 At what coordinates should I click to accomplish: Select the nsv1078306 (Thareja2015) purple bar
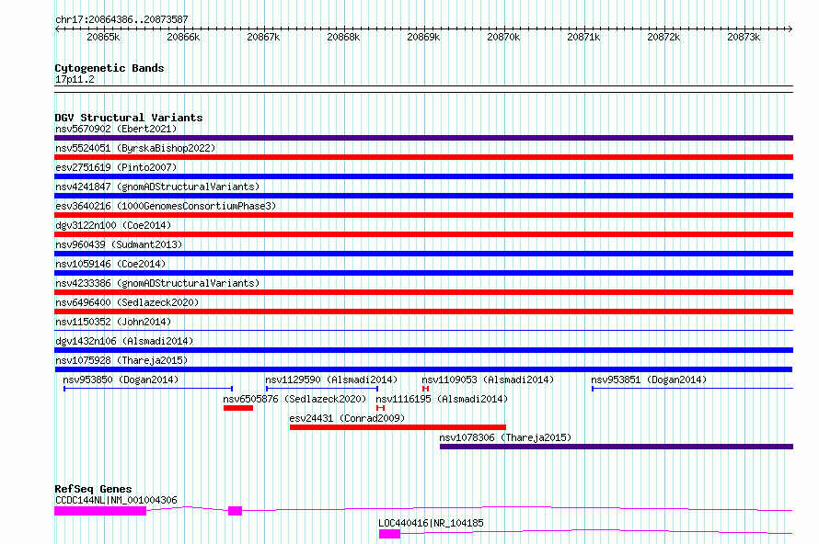tap(616, 447)
